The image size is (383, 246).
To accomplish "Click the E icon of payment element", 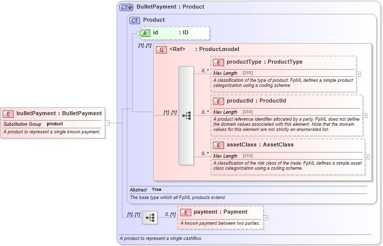I will point(186,212).
